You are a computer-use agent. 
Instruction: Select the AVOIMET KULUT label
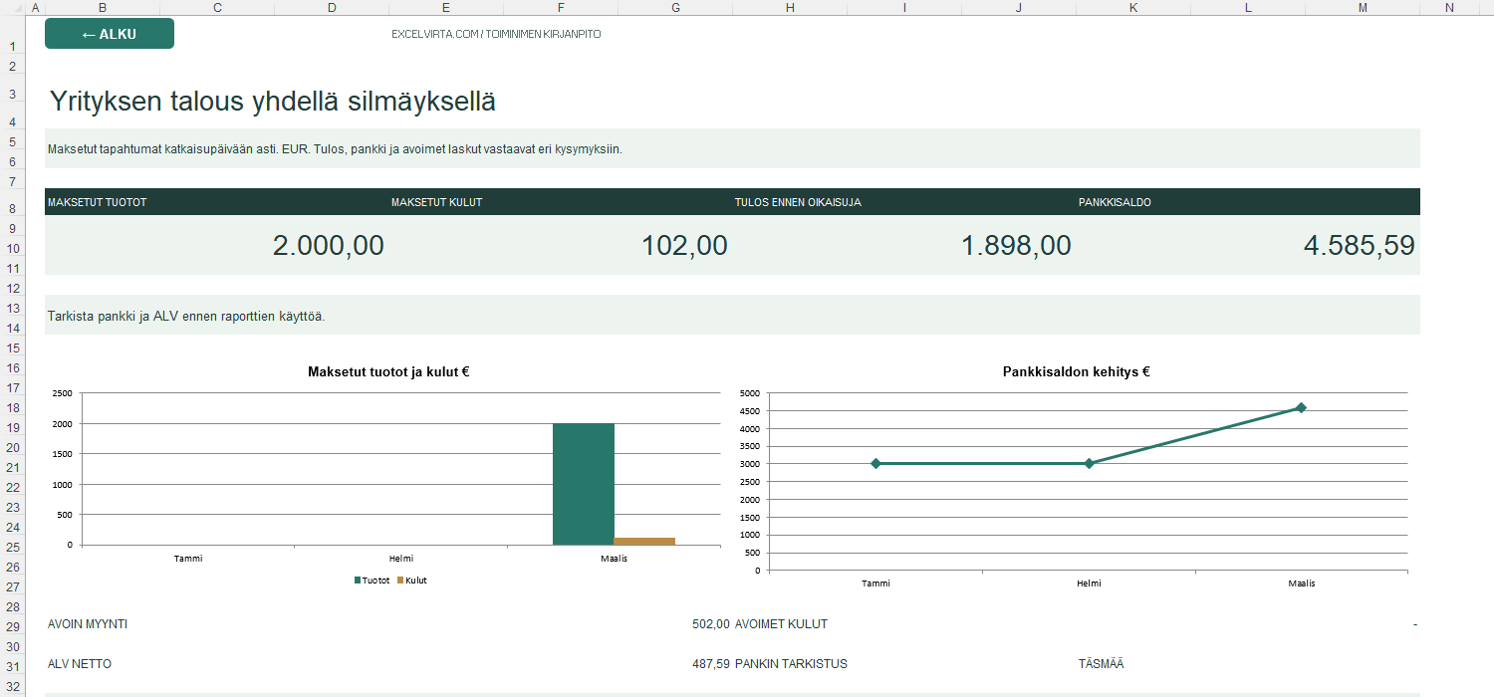pos(781,624)
